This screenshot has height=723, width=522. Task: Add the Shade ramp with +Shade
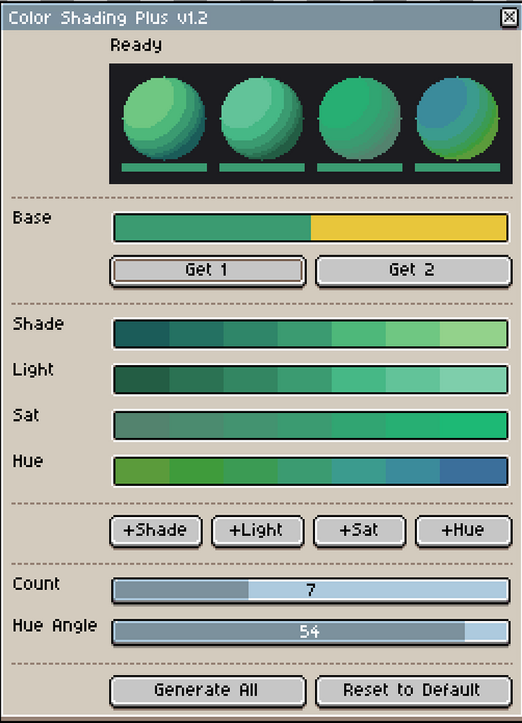[156, 531]
